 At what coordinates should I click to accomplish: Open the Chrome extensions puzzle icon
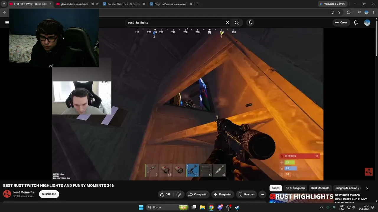[349, 12]
